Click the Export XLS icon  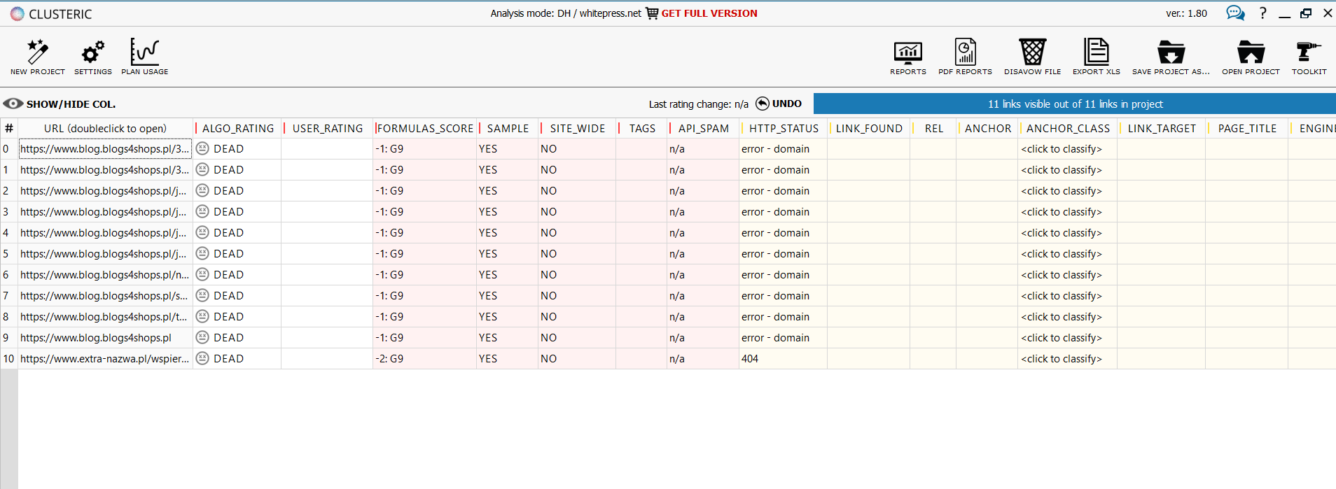[1096, 52]
